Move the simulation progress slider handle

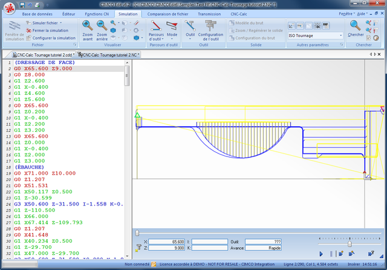(x=137, y=233)
